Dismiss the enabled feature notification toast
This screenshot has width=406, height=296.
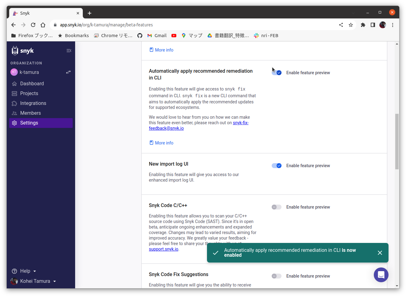(380, 252)
